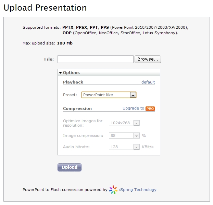213x205 pixels.
Task: Open the Image compression 85 dropdown
Action: 136,136
